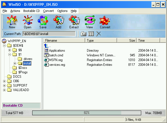Sort by Filename column header
The height and width of the screenshot is (123, 167).
(x=64, y=41)
